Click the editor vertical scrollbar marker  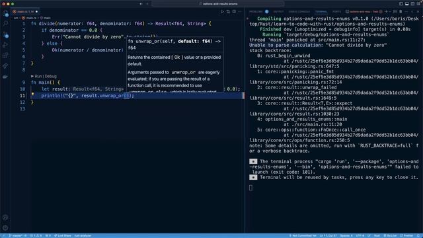244,95
